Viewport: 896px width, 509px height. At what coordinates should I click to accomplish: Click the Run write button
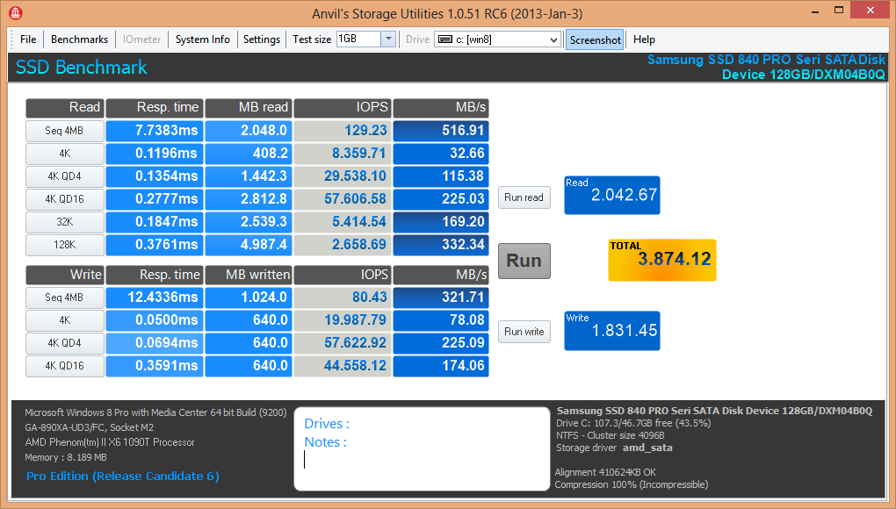tap(524, 332)
